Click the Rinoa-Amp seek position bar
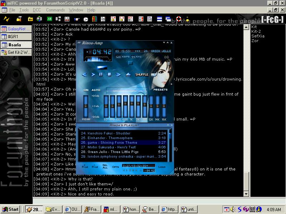This screenshot has width=286, height=214. pyautogui.click(x=102, y=67)
